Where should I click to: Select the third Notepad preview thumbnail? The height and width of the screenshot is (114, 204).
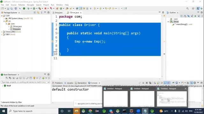coord(172,99)
